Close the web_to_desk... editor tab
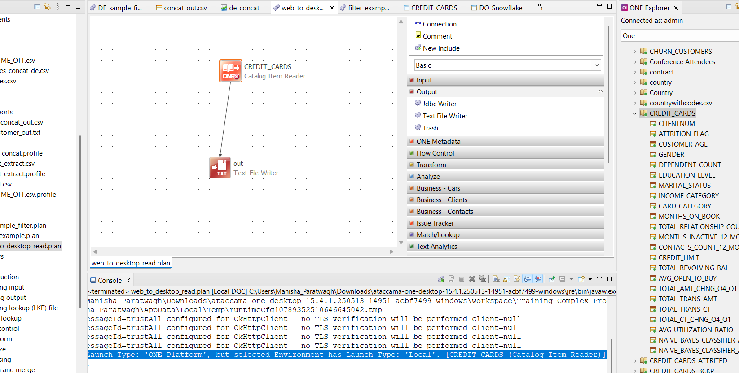Image resolution: width=739 pixels, height=373 pixels. 332,8
